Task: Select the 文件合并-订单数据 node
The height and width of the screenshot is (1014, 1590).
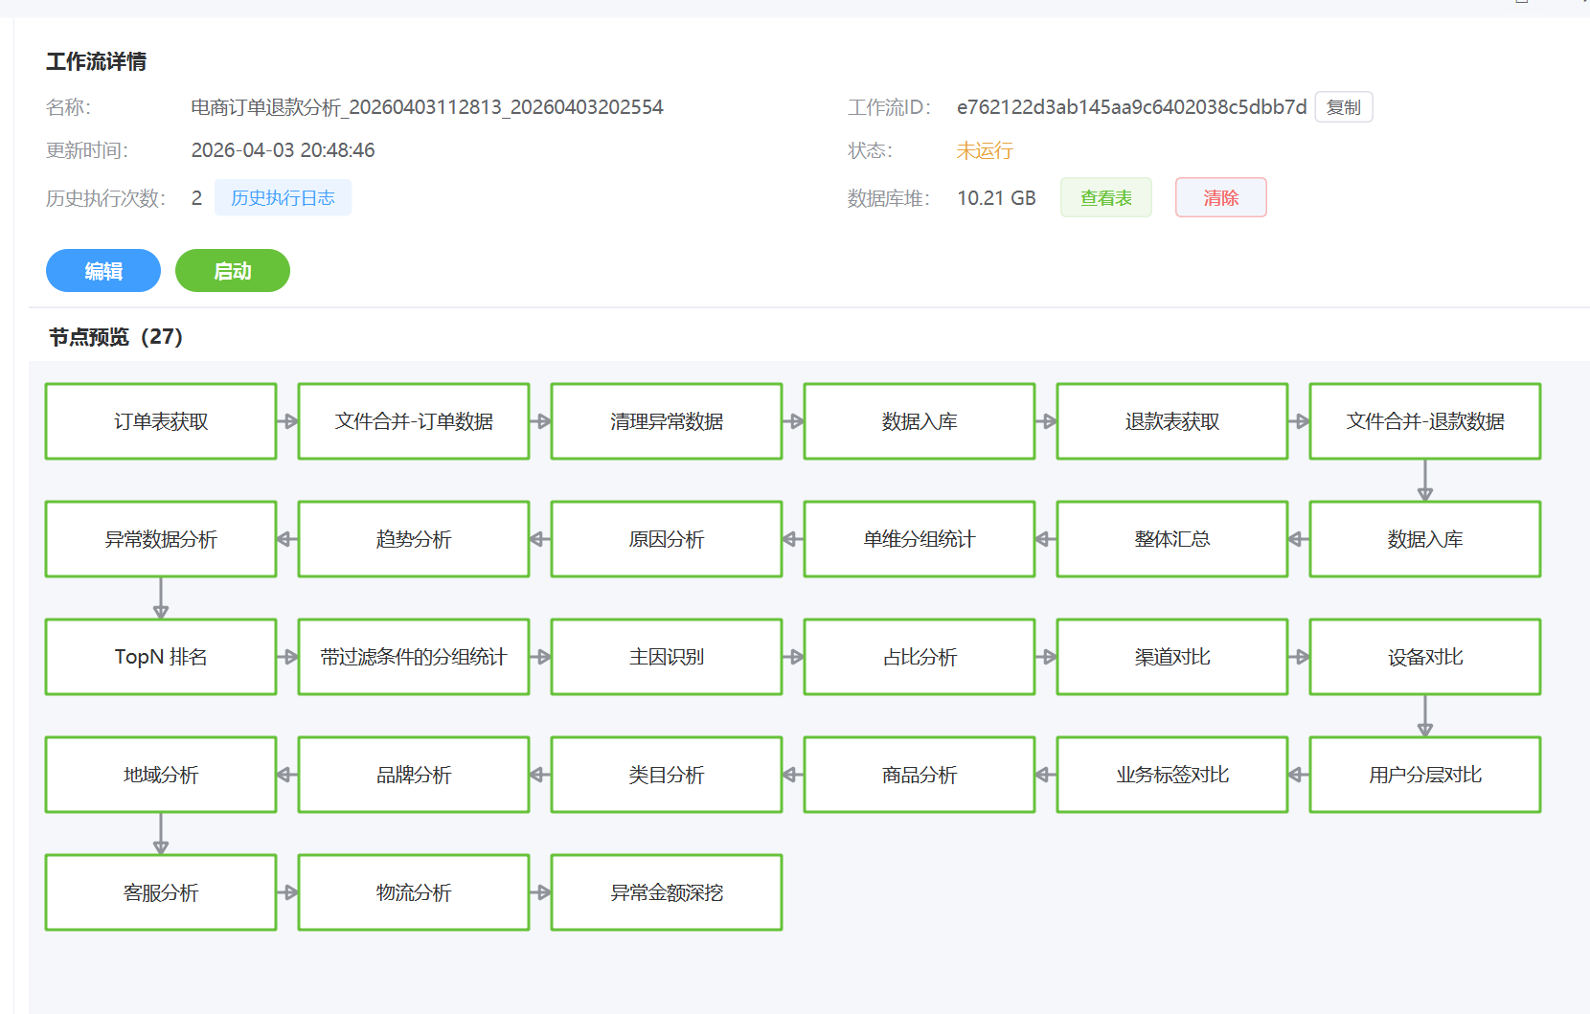Action: (414, 421)
